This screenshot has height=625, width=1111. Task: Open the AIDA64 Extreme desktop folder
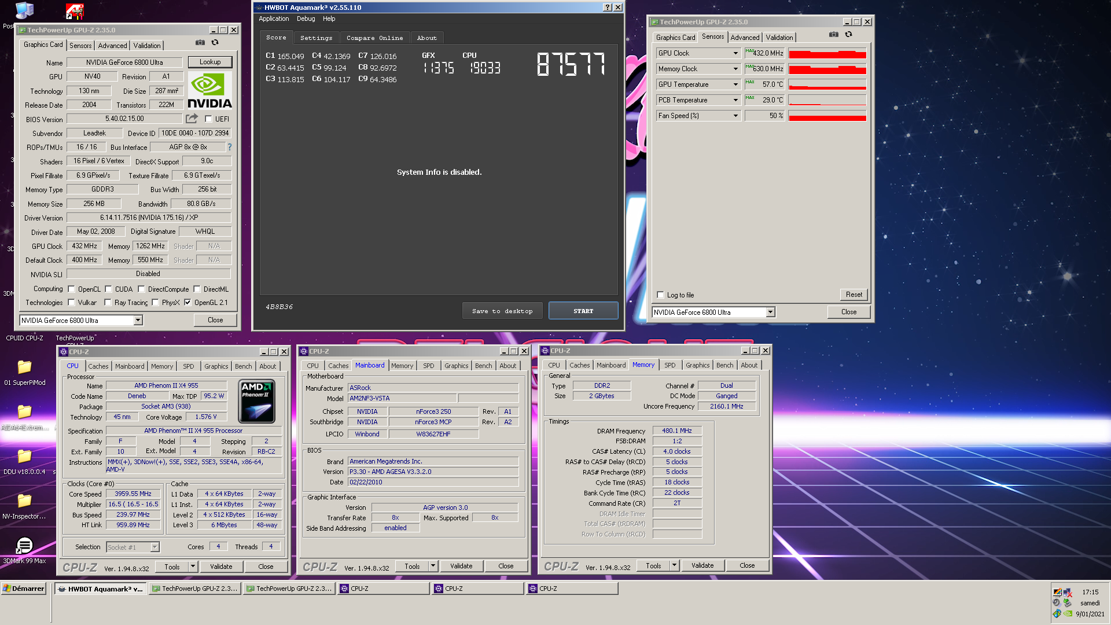(24, 411)
